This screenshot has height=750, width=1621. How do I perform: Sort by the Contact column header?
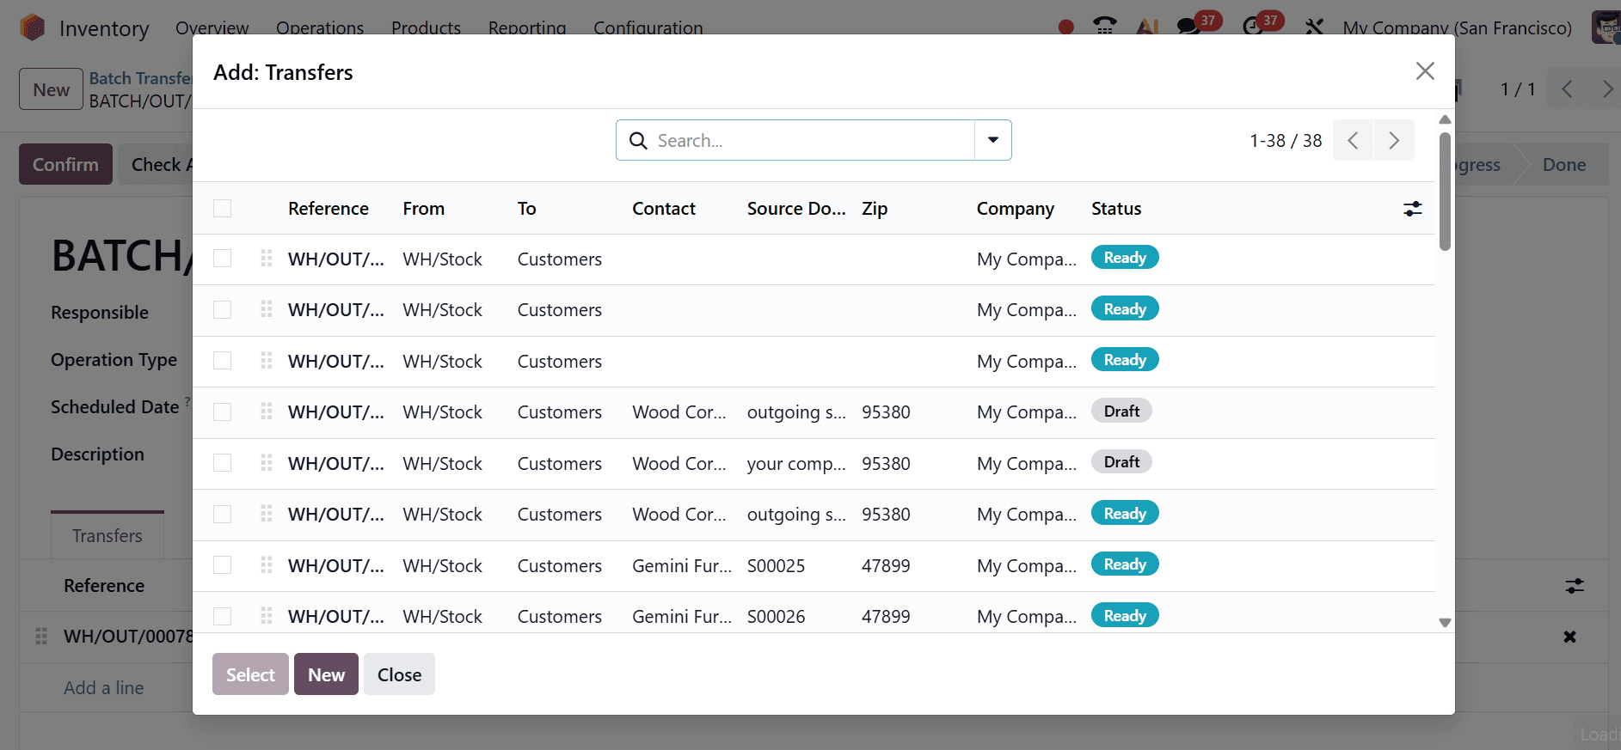pyautogui.click(x=664, y=209)
